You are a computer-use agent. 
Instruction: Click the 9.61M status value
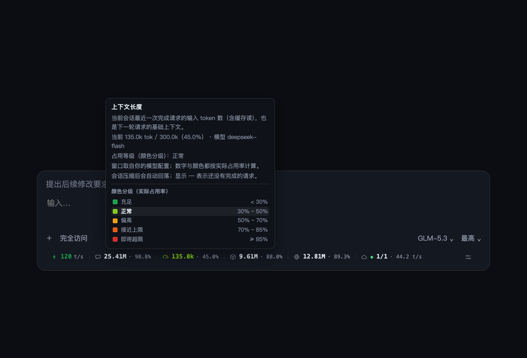248,257
